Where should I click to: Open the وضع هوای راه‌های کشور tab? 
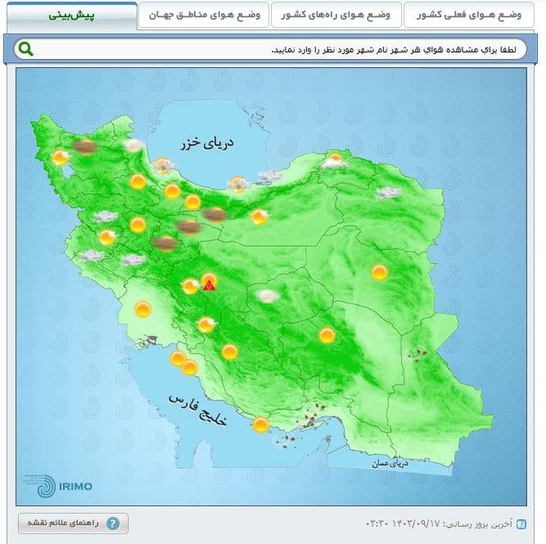(336, 16)
